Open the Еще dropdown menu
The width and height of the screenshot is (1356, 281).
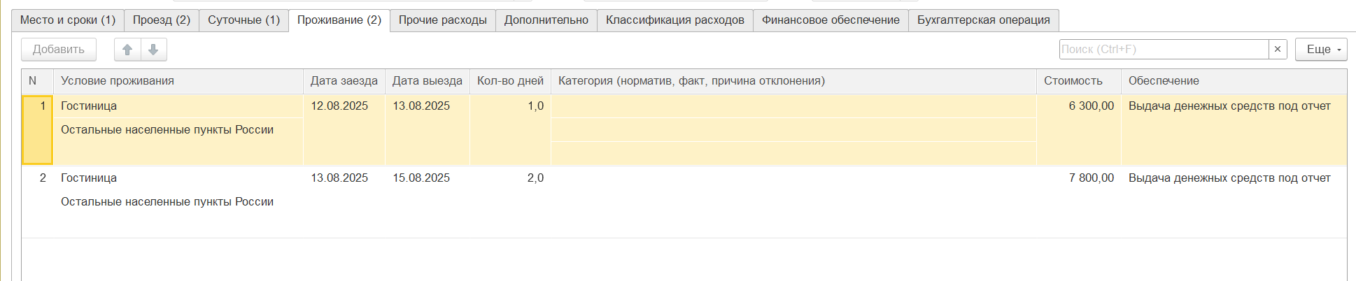(x=1320, y=50)
